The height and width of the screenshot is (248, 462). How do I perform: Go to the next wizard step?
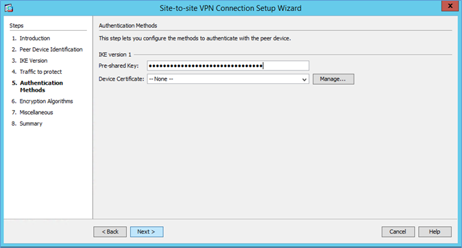pyautogui.click(x=147, y=232)
